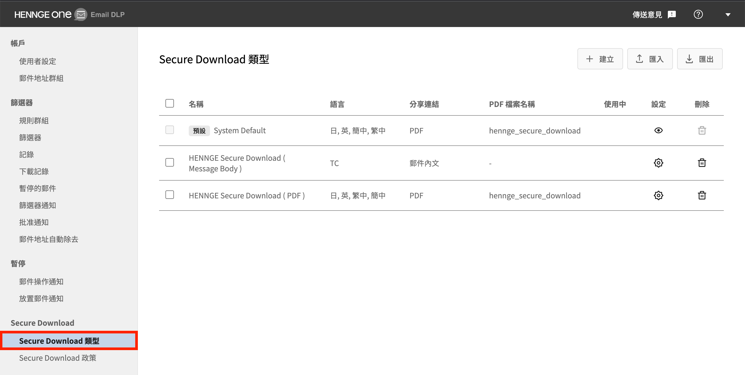Select Secure Download 類型 in sidebar
Viewport: 745px width, 375px height.
click(69, 341)
